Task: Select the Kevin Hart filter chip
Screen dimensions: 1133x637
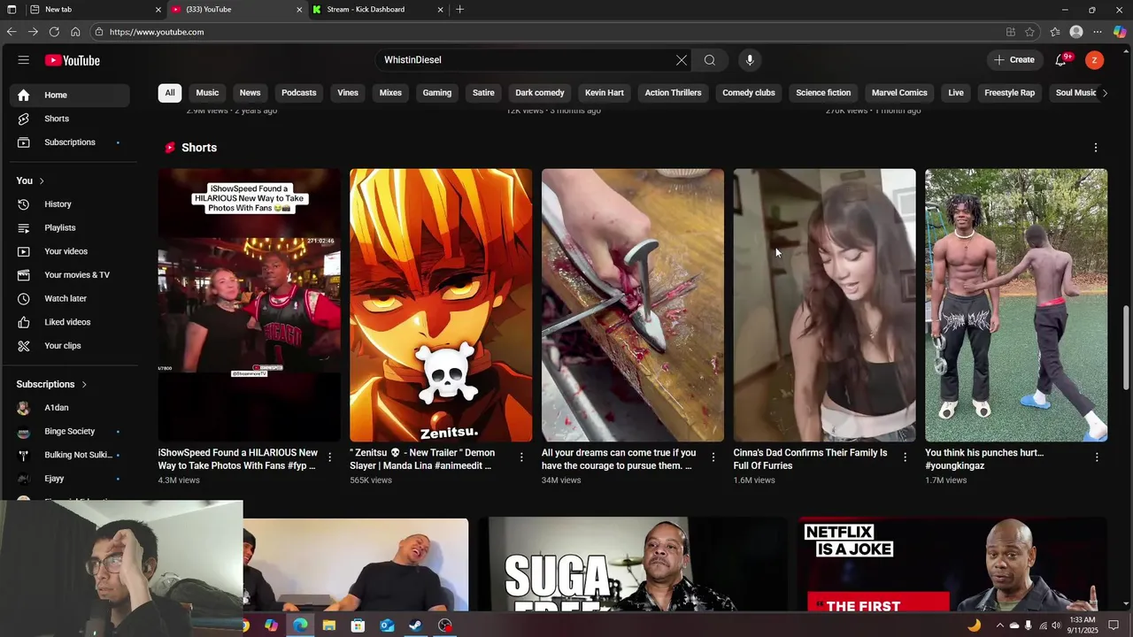Action: point(605,93)
